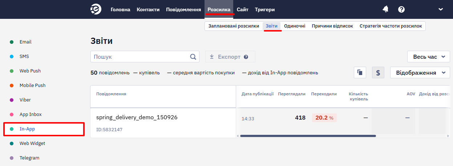Click the Кількість купівель column header

point(358,96)
